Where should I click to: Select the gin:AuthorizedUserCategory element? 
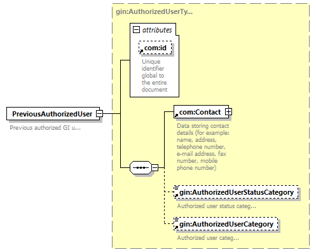pos(226,224)
